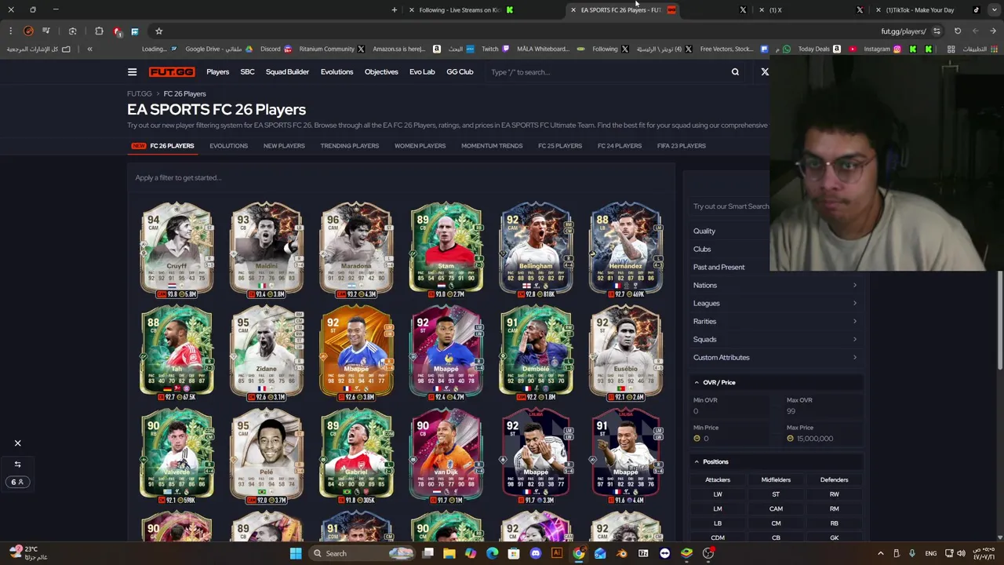The width and height of the screenshot is (1004, 565).
Task: Expand the Custom Attributes filter
Action: 776,357
